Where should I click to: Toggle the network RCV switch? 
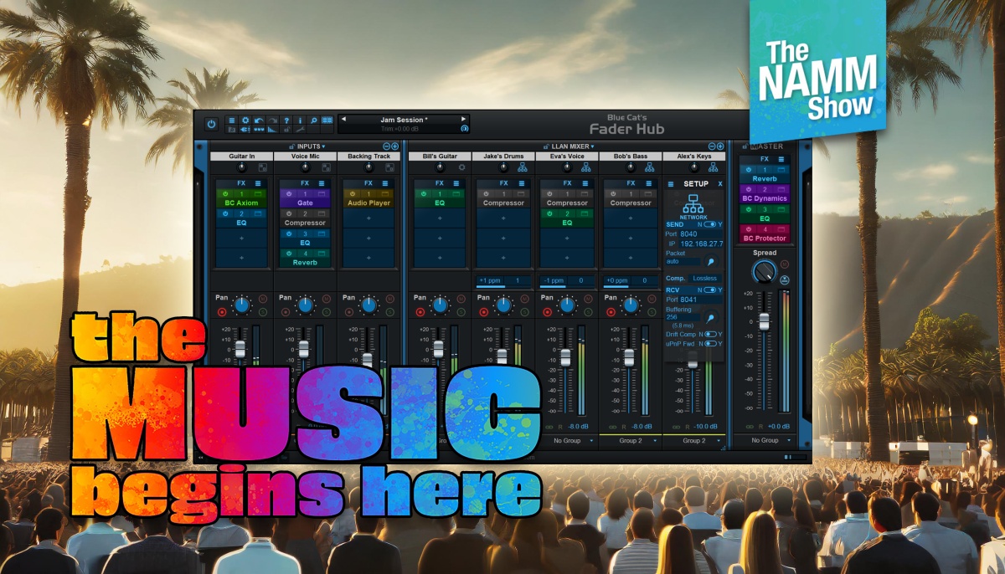coord(709,290)
